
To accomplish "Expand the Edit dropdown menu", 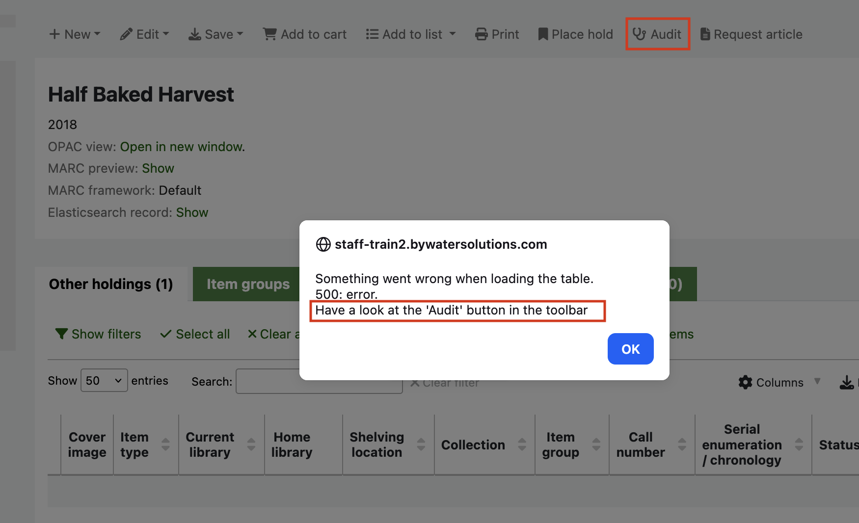I will pyautogui.click(x=144, y=34).
